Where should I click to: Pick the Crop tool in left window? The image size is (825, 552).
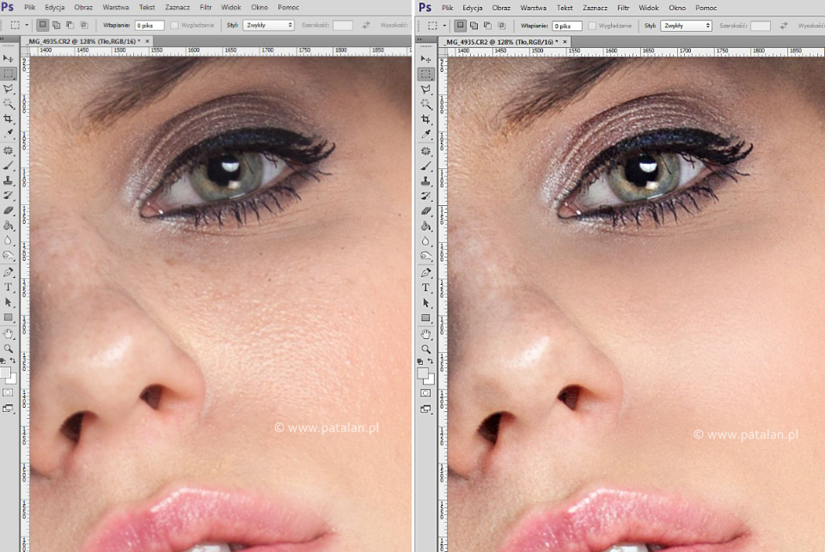click(9, 118)
